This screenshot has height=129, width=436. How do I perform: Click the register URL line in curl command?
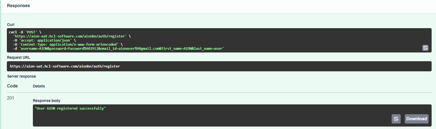click(x=70, y=36)
